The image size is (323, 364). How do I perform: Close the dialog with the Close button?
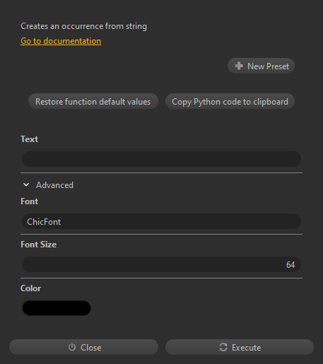[83, 347]
